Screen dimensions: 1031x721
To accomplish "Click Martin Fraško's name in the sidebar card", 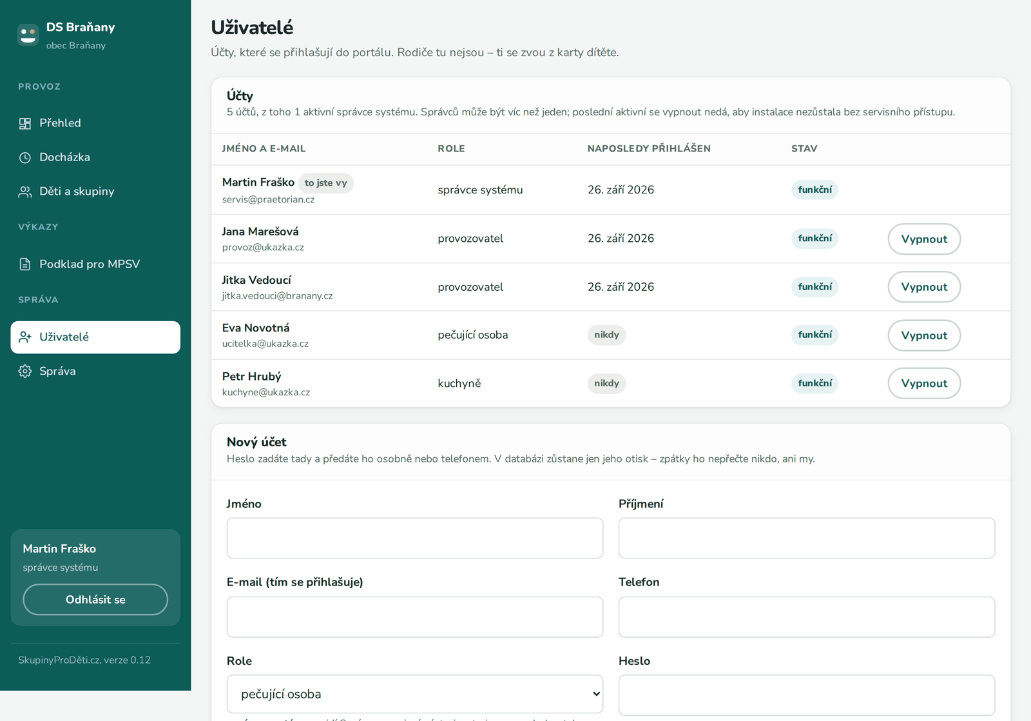I will (x=59, y=549).
